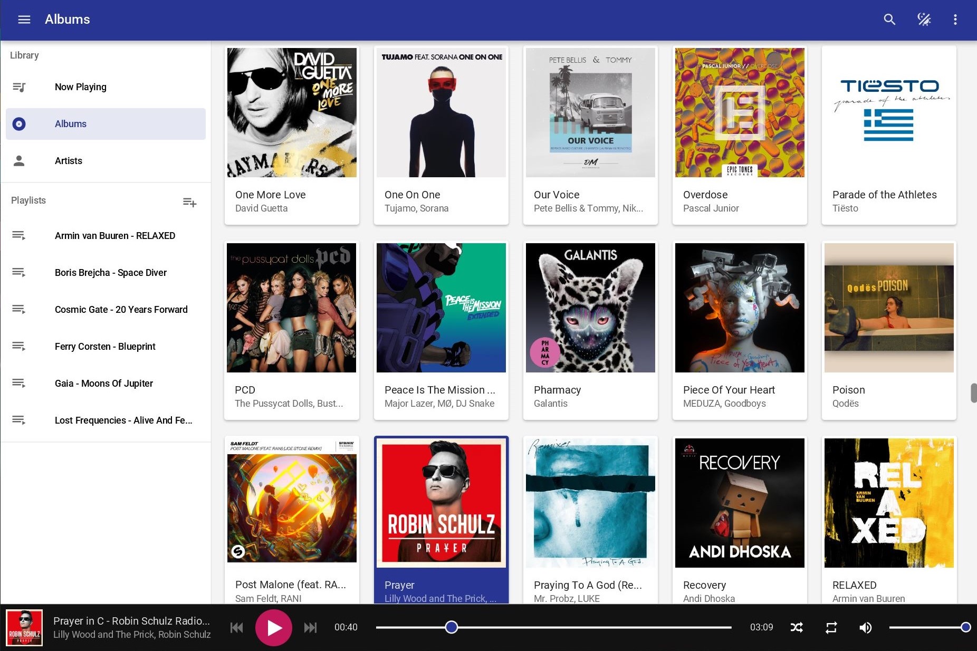Image resolution: width=977 pixels, height=651 pixels.
Task: Open the Our Voice album cover
Action: pyautogui.click(x=590, y=112)
